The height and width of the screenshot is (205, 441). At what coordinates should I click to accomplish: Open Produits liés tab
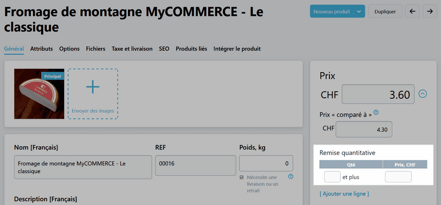[191, 49]
